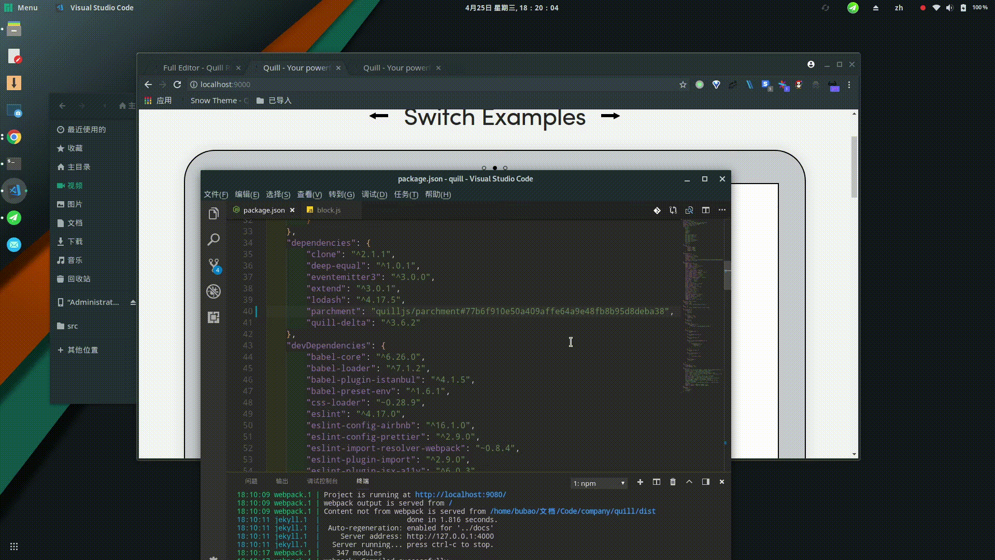Open the Extensions view in activity bar
The height and width of the screenshot is (560, 995).
pyautogui.click(x=214, y=317)
